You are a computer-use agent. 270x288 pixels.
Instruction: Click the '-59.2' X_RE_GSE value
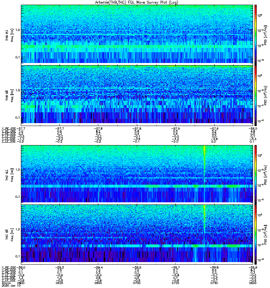coord(59,267)
